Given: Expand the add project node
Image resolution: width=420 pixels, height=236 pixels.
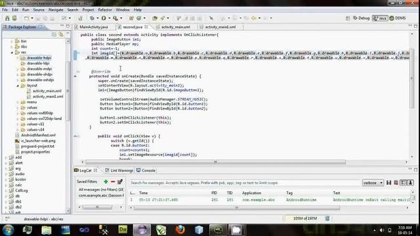Looking at the screenshot, I should (6, 157).
